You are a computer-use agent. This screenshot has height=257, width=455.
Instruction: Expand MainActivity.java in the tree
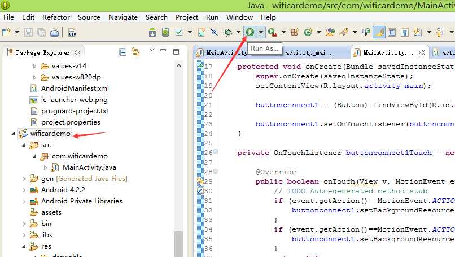[x=45, y=167]
